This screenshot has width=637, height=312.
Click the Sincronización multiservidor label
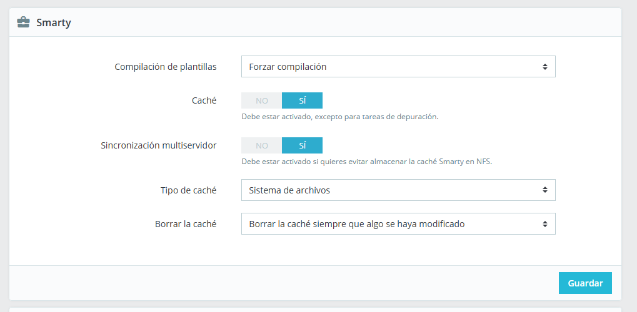tap(159, 145)
